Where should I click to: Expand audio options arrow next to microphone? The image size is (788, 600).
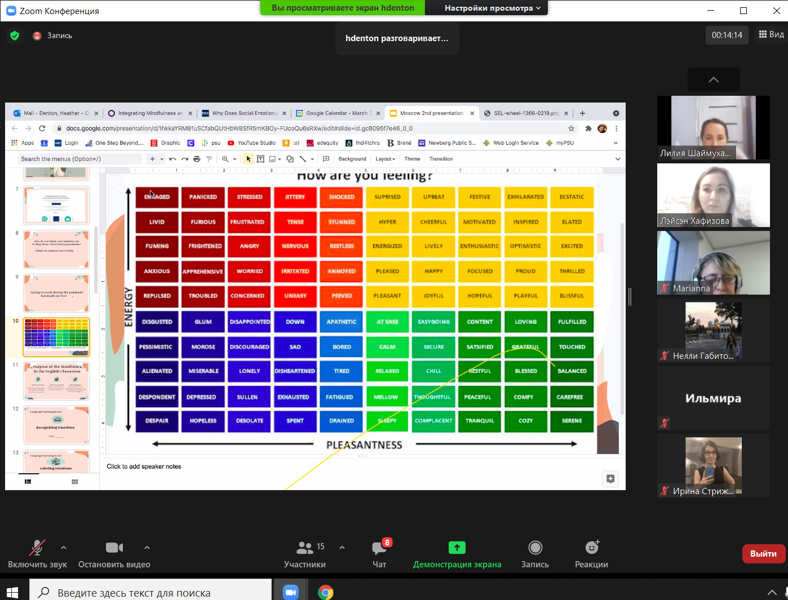pyautogui.click(x=64, y=547)
